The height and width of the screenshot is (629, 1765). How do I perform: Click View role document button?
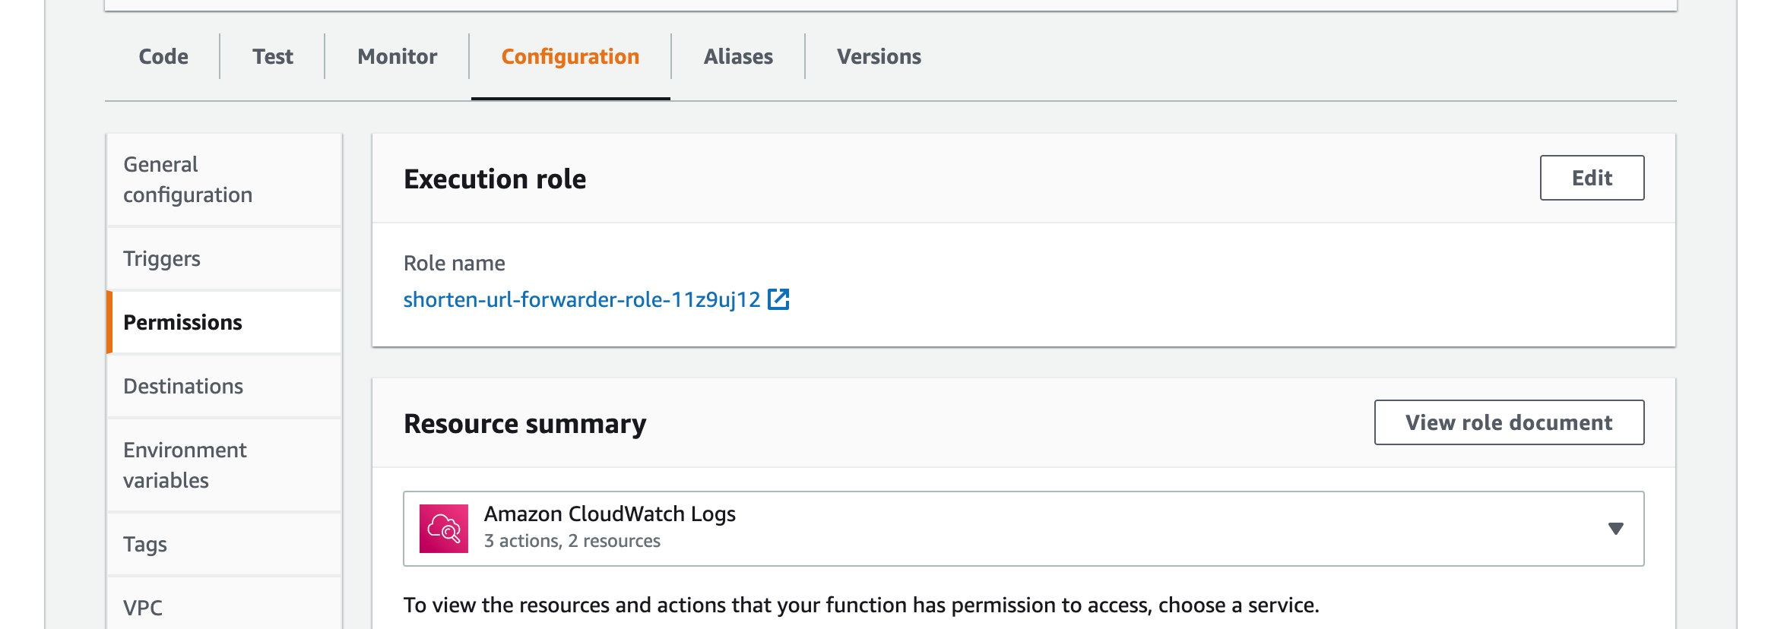point(1509,422)
